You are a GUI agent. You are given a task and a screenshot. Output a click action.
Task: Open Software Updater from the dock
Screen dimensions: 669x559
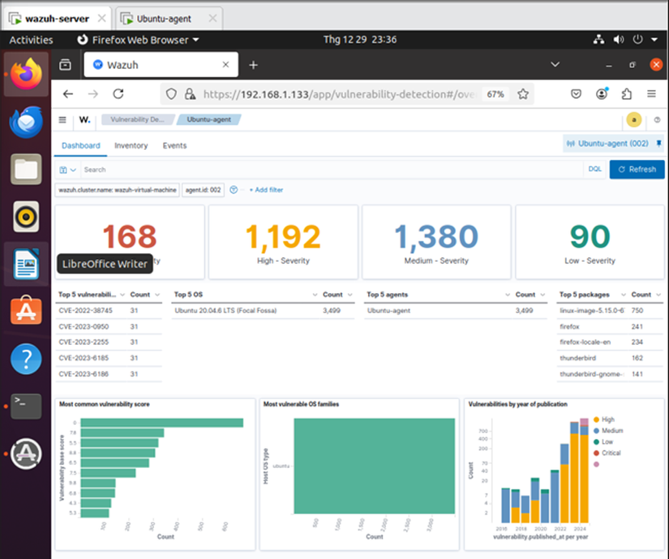point(26,454)
